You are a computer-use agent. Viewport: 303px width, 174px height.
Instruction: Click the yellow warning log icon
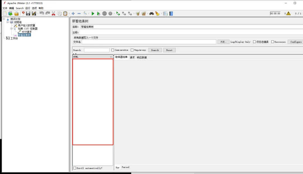pyautogui.click(x=288, y=13)
